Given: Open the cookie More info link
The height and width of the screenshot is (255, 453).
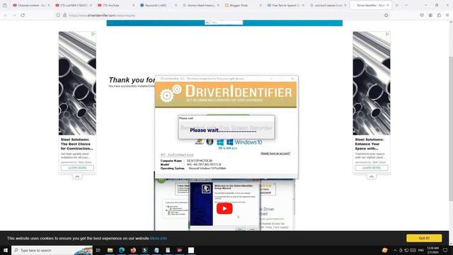Looking at the screenshot, I should coord(159,238).
